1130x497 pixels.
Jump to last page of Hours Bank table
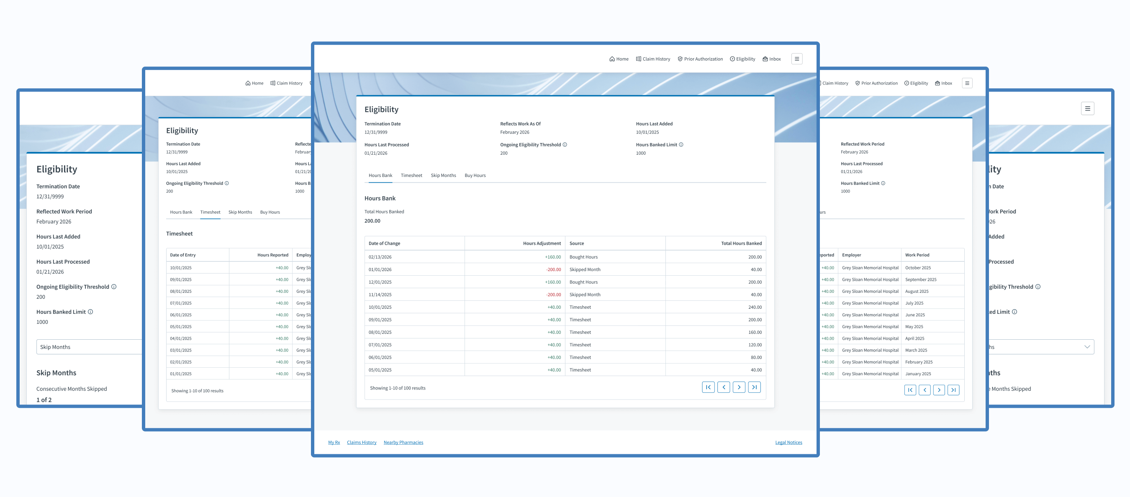(x=754, y=387)
